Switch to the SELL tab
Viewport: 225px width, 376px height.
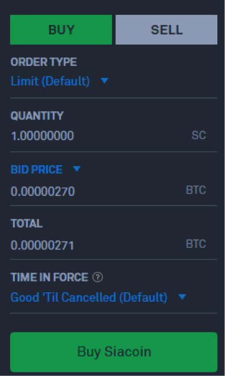[x=166, y=30]
